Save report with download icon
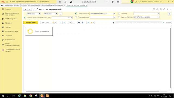Image resolution: width=174 pixels, height=98 pixels. [88, 23]
